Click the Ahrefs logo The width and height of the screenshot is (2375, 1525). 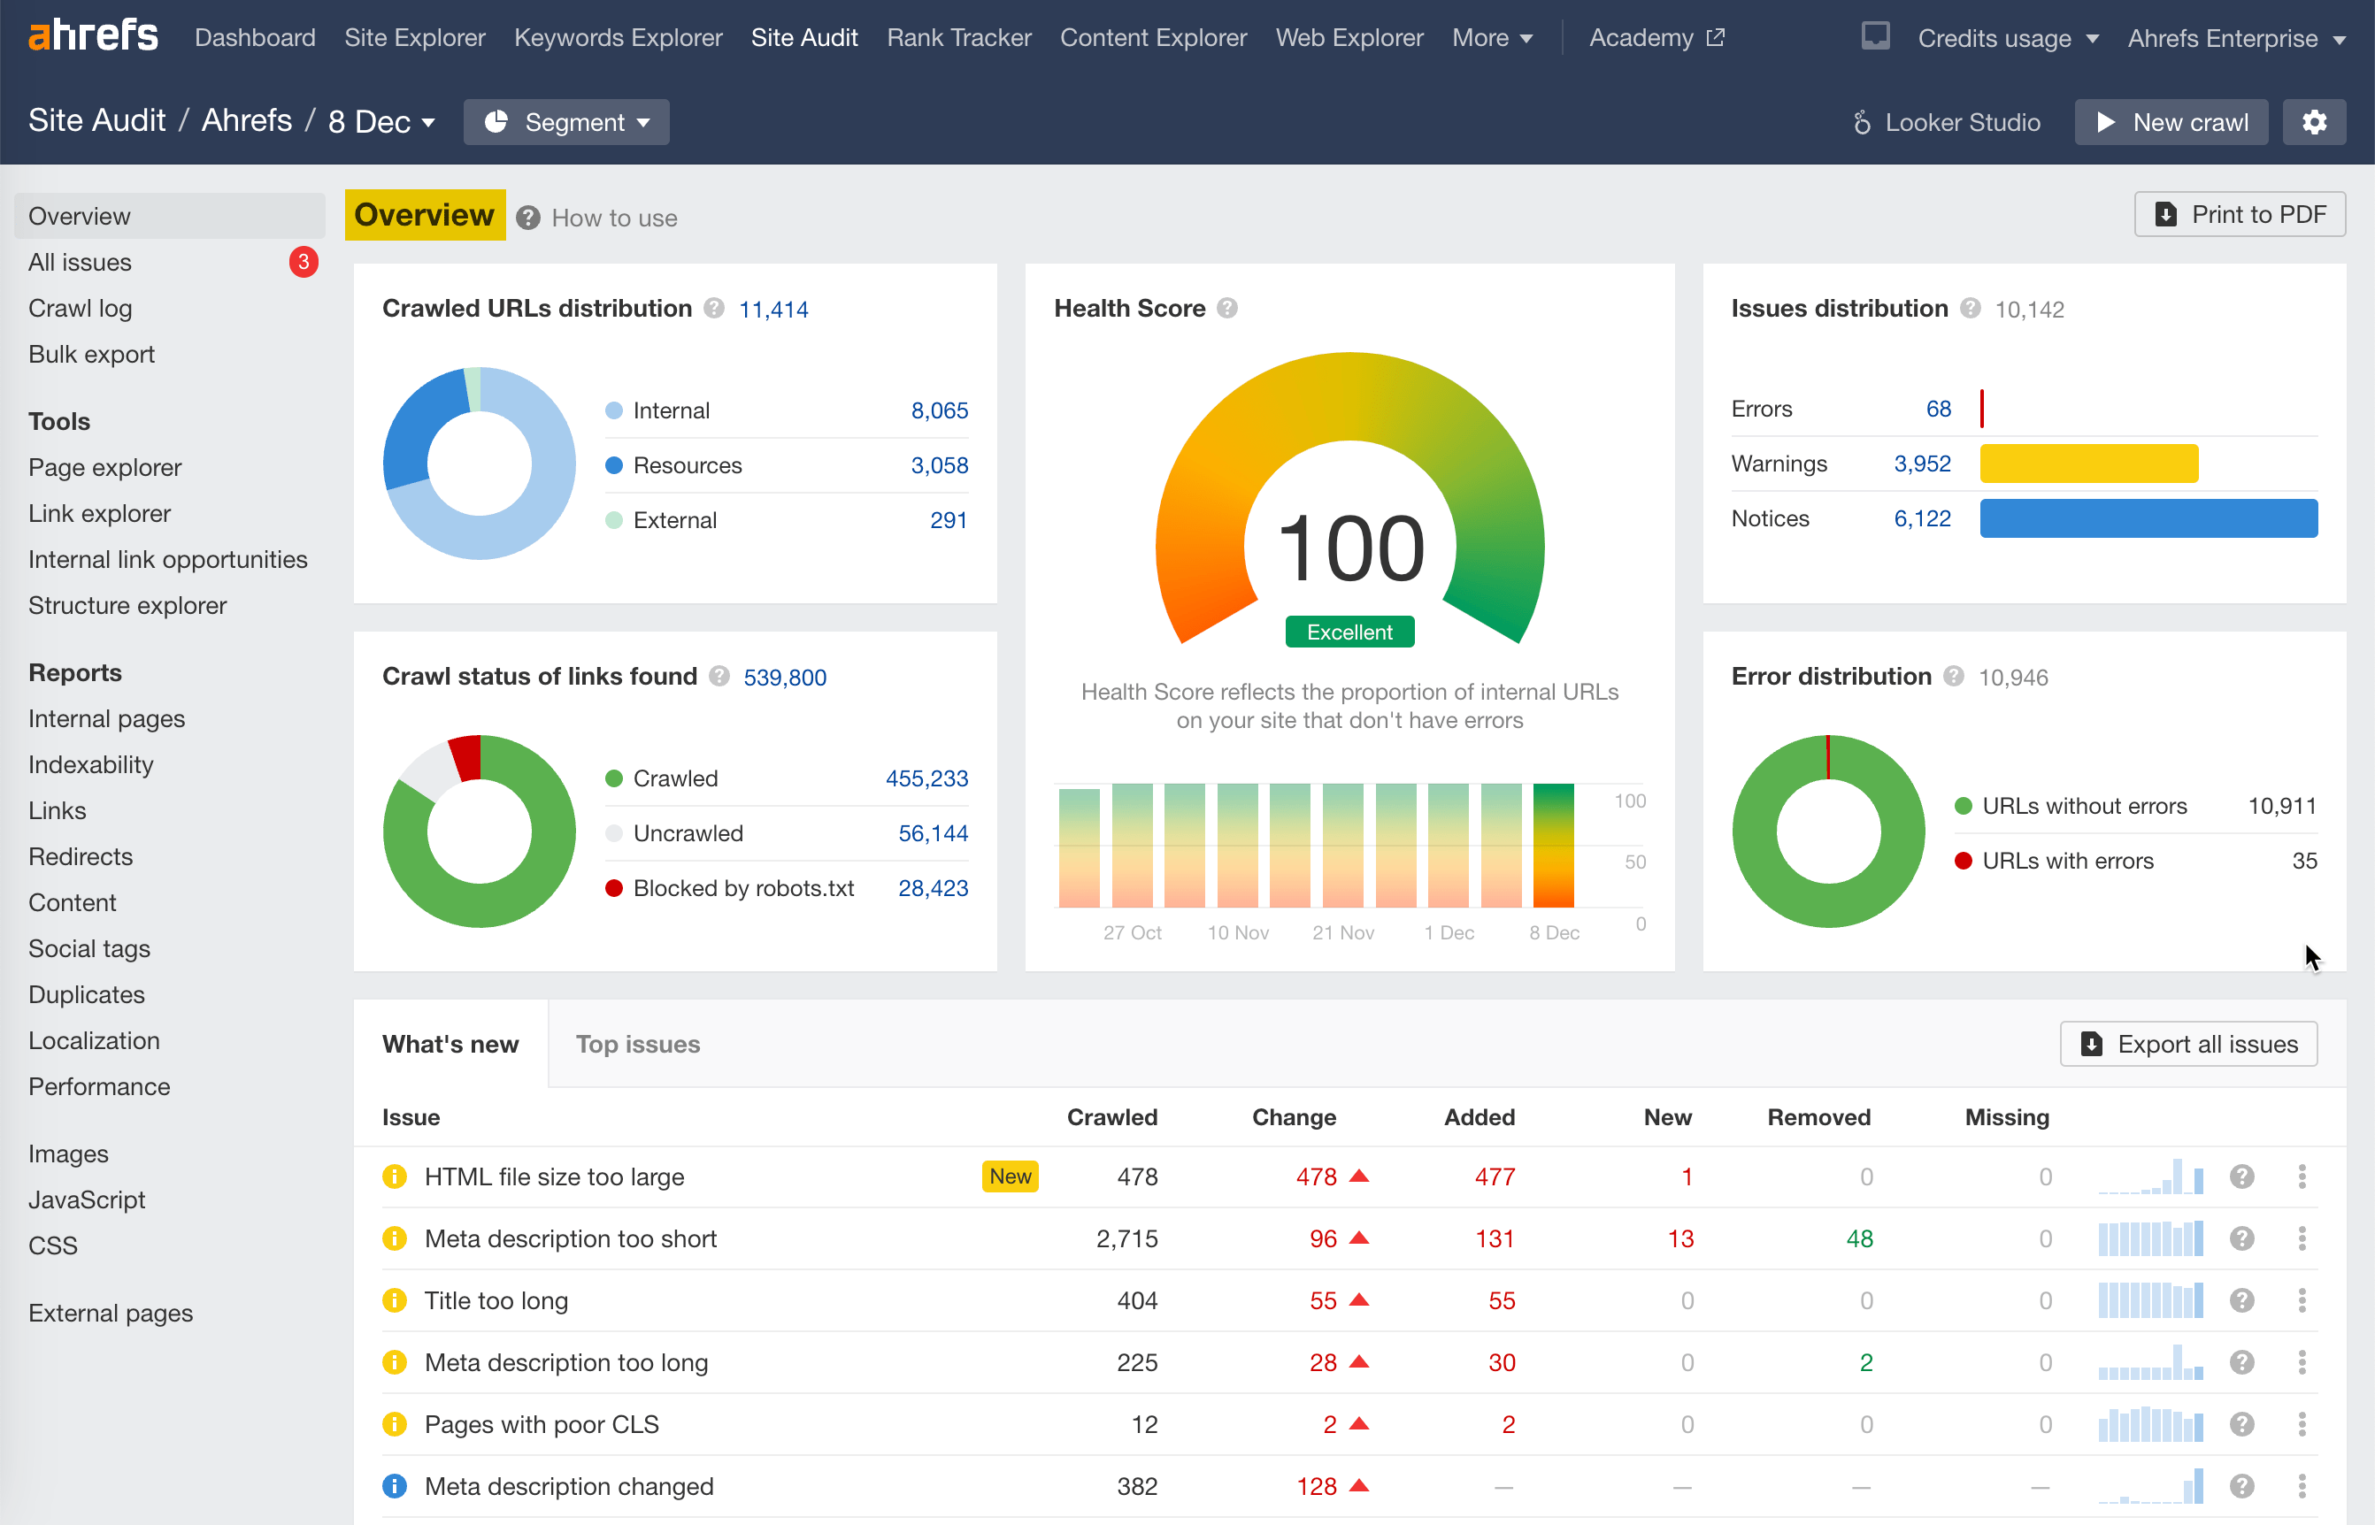click(x=93, y=35)
